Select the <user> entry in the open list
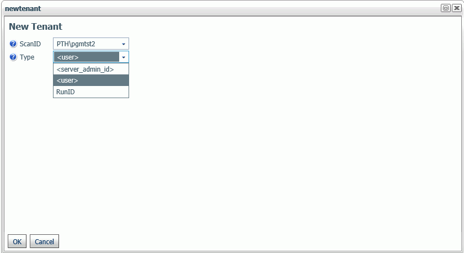Image resolution: width=464 pixels, height=253 pixels. tap(91, 80)
